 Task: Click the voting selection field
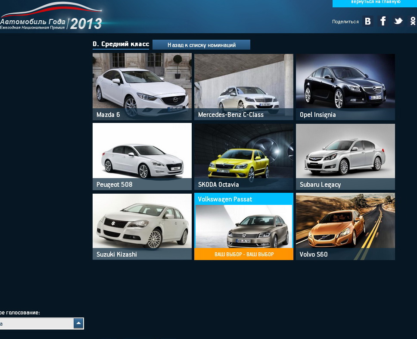pyautogui.click(x=42, y=323)
